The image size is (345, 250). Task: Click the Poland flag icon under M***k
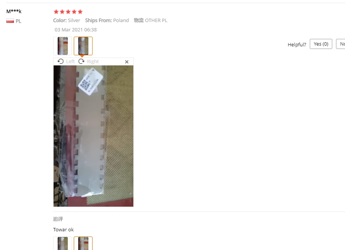coord(10,21)
